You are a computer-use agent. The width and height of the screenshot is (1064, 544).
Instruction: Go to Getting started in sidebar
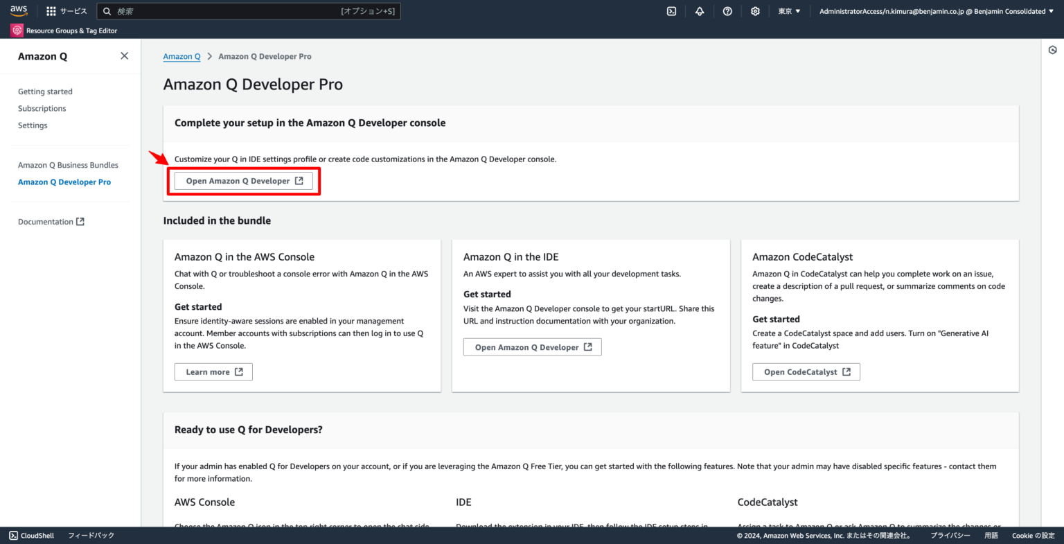click(45, 91)
